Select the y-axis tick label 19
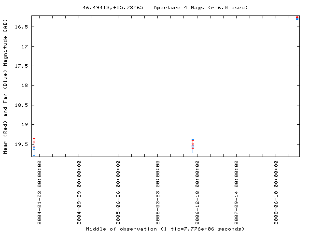The image size is (309, 232). tap(25, 125)
